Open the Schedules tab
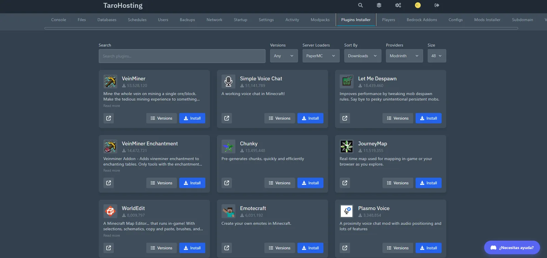The image size is (547, 258). coord(137,20)
